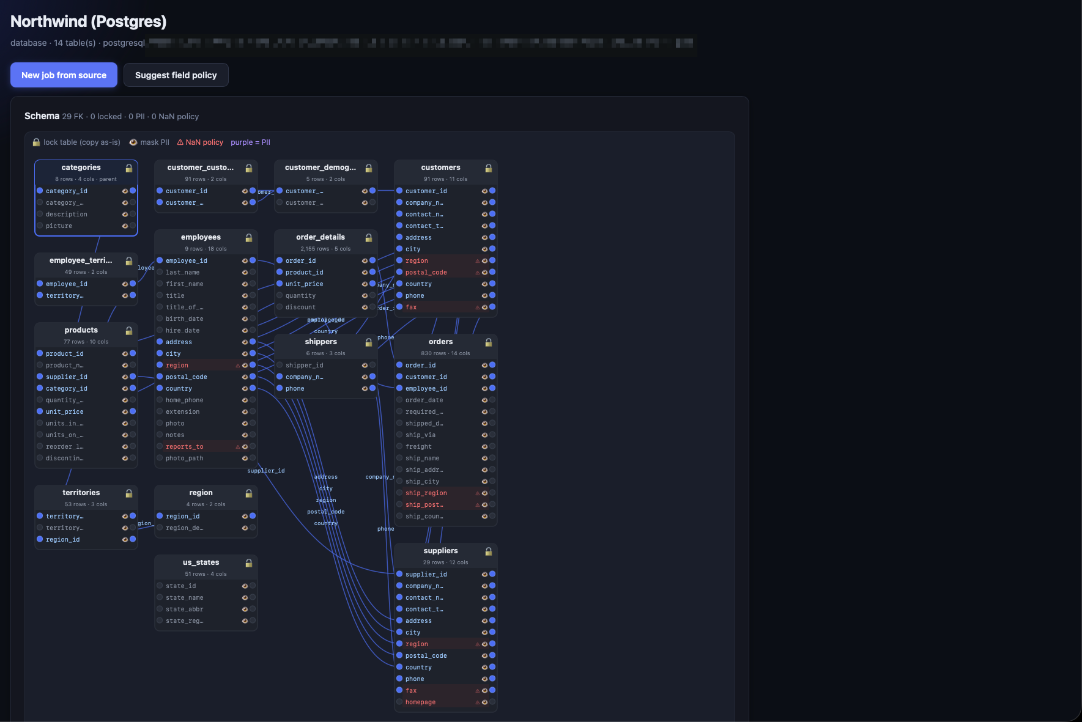Click the notes column in employees

coord(206,435)
